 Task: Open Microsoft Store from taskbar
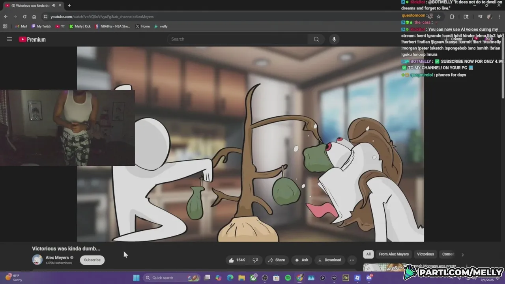tap(276, 278)
